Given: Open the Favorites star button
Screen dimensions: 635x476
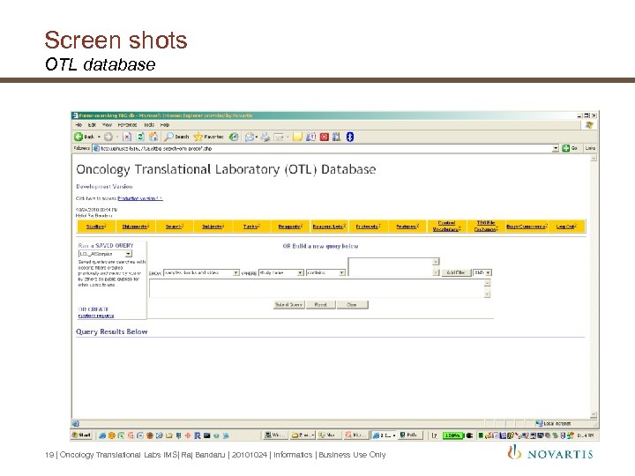Looking at the screenshot, I should (208, 137).
